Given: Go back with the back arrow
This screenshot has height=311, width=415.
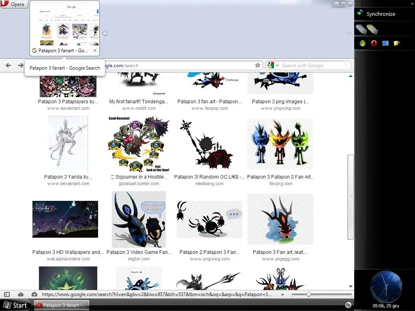Looking at the screenshot, I should (8, 65).
